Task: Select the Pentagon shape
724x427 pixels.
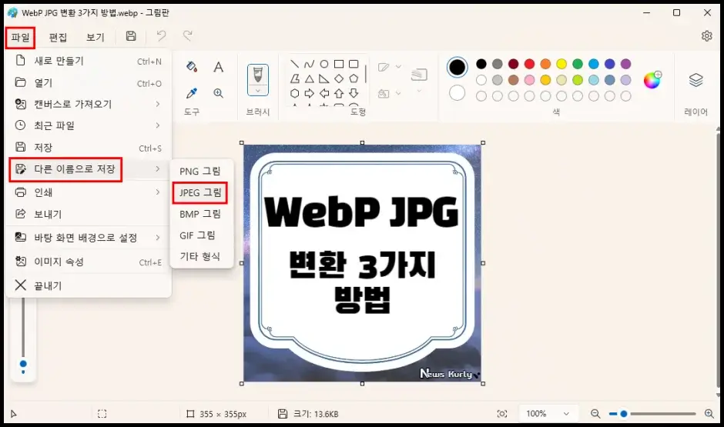Action: [354, 78]
